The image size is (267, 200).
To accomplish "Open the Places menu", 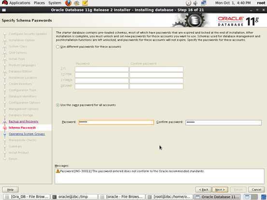I will point(39,3).
